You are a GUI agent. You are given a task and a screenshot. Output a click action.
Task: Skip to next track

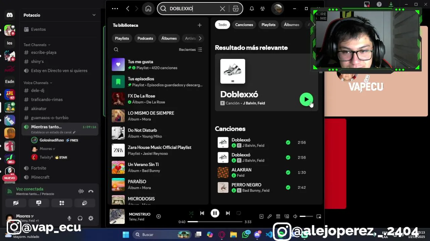[228, 213]
